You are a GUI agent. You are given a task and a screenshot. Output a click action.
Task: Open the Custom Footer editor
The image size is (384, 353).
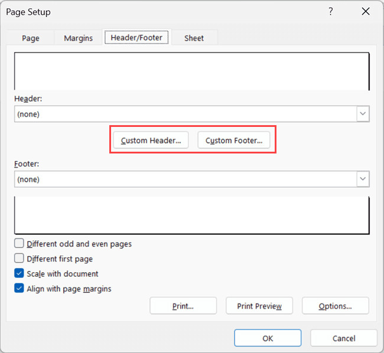click(x=234, y=140)
